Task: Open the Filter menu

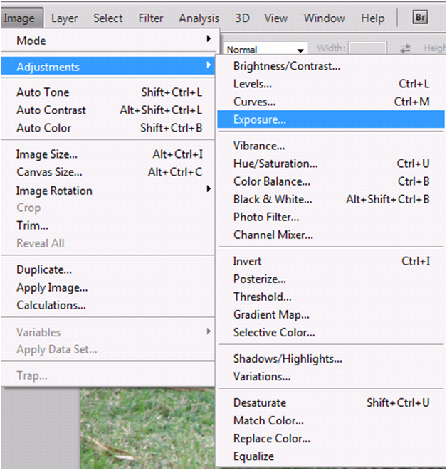Action: (151, 18)
